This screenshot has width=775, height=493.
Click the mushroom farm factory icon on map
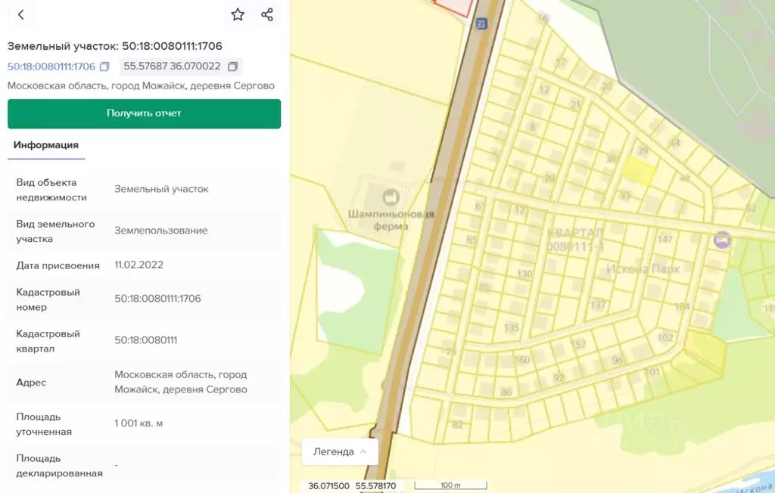pos(391,197)
